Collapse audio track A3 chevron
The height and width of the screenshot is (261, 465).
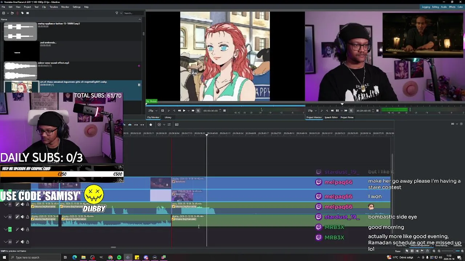coord(6,229)
